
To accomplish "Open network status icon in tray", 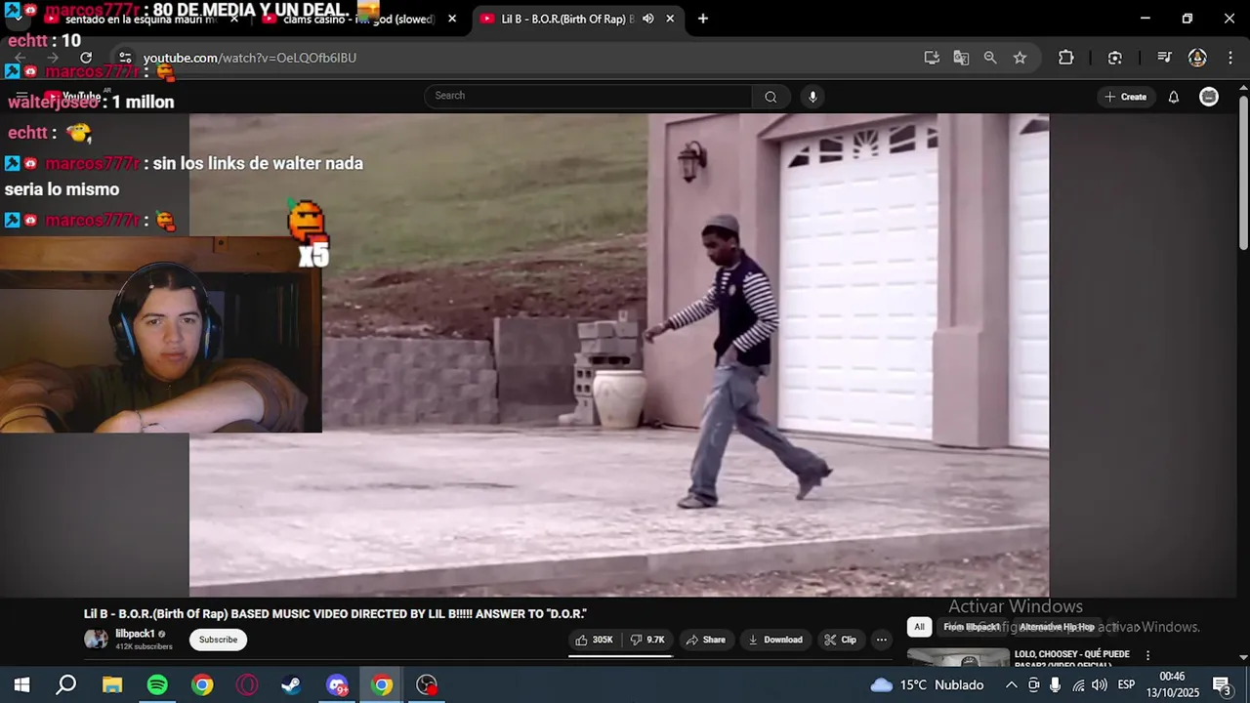I will pos(1078,684).
